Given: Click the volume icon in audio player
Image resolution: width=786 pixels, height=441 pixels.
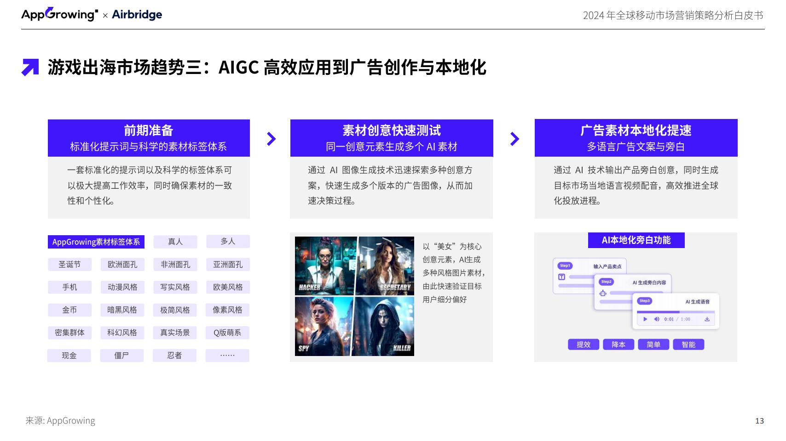Looking at the screenshot, I should coord(657,319).
